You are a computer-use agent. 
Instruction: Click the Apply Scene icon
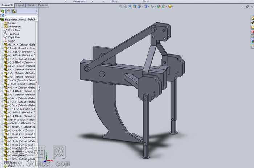click(x=163, y=6)
